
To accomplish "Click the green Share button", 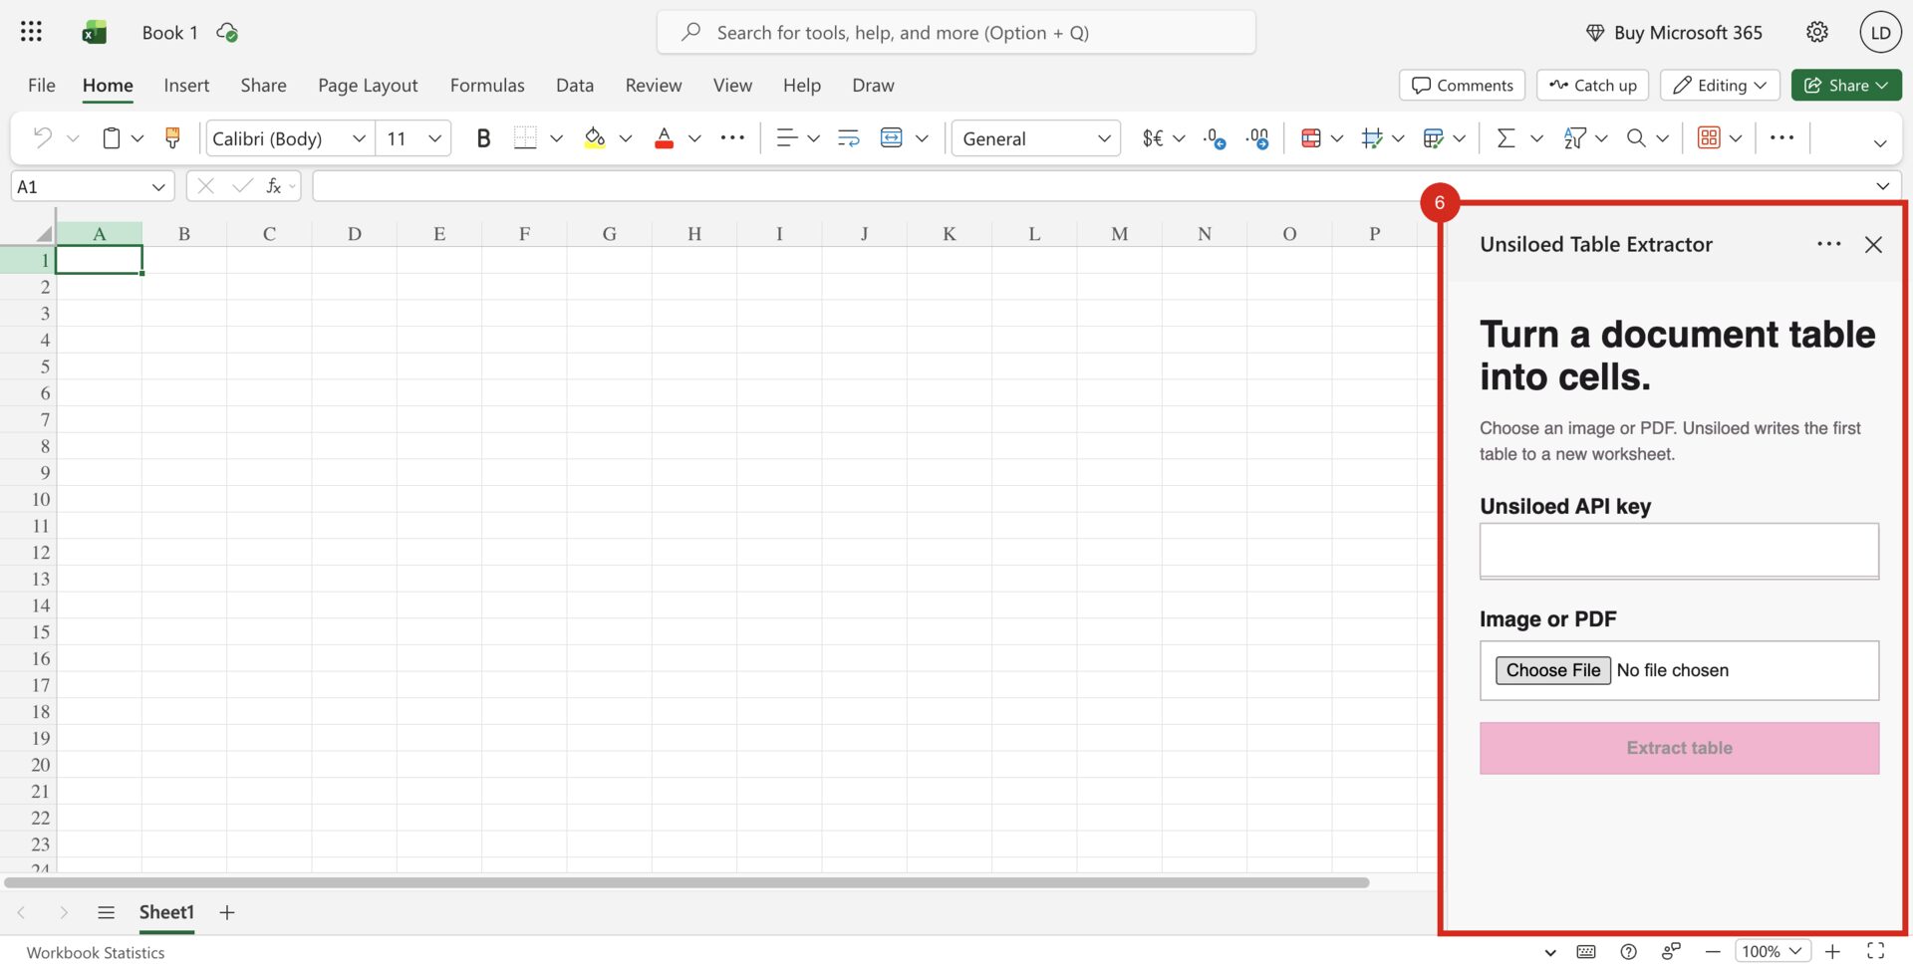I will coord(1846,85).
